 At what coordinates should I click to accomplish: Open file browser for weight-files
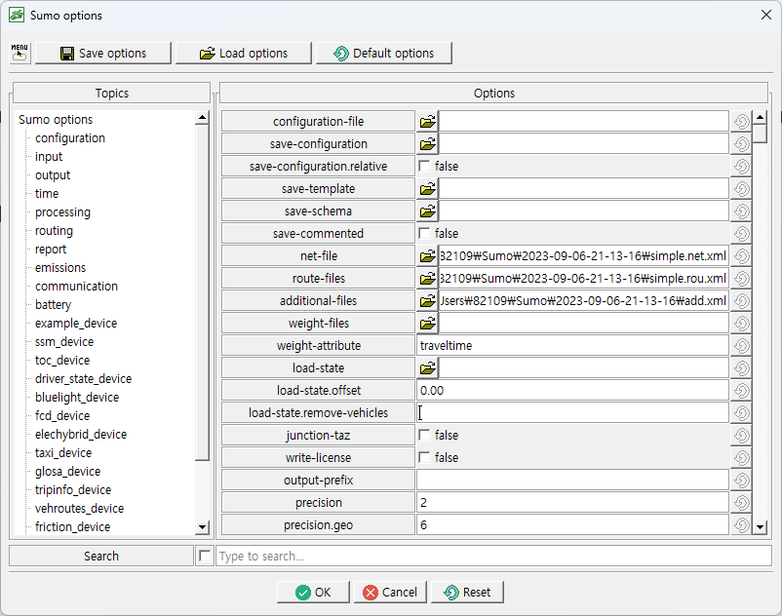point(427,323)
